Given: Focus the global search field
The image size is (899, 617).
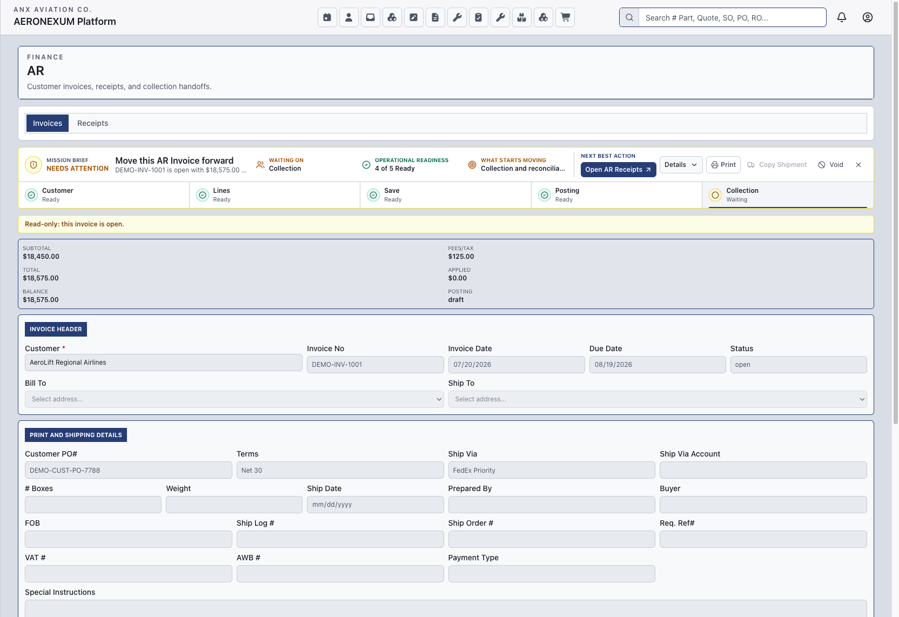Looking at the screenshot, I should click(x=732, y=17).
